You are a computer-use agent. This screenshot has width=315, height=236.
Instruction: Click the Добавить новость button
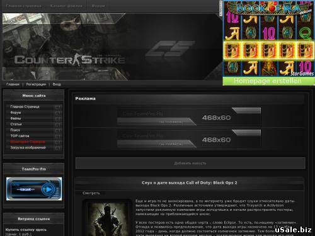190,163
